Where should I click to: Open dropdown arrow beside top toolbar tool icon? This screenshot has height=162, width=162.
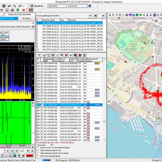(x=23, y=6)
